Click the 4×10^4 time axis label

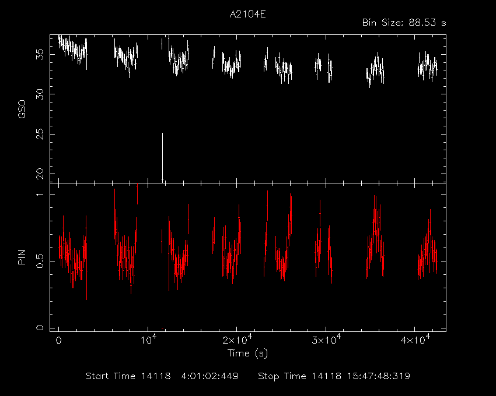tap(415, 339)
